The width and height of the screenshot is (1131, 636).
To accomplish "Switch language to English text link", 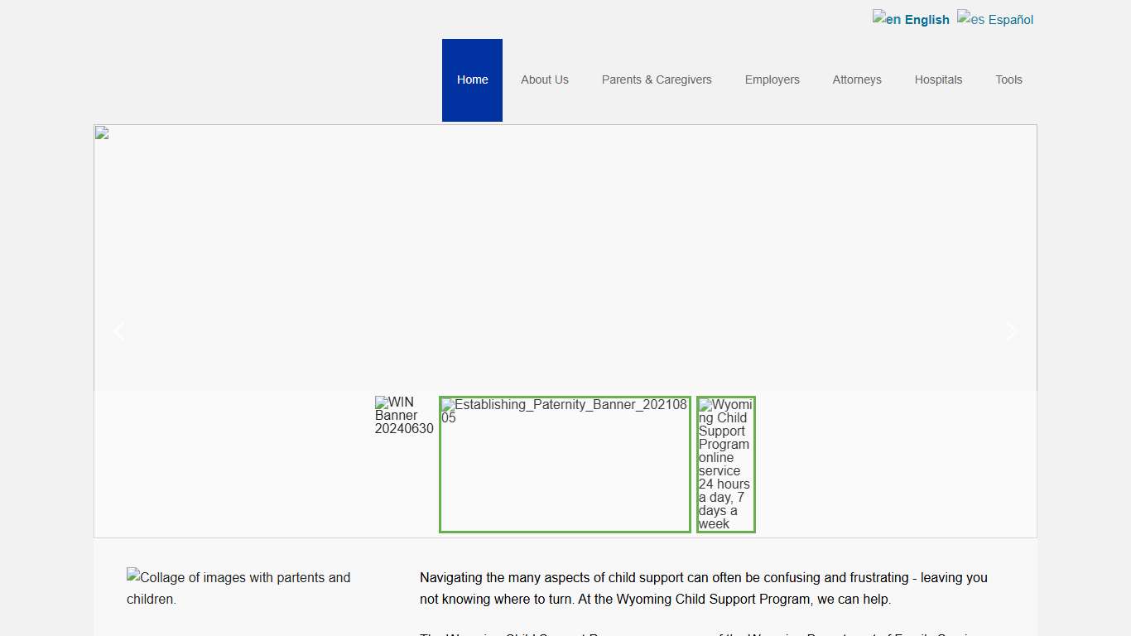I will click(x=926, y=20).
